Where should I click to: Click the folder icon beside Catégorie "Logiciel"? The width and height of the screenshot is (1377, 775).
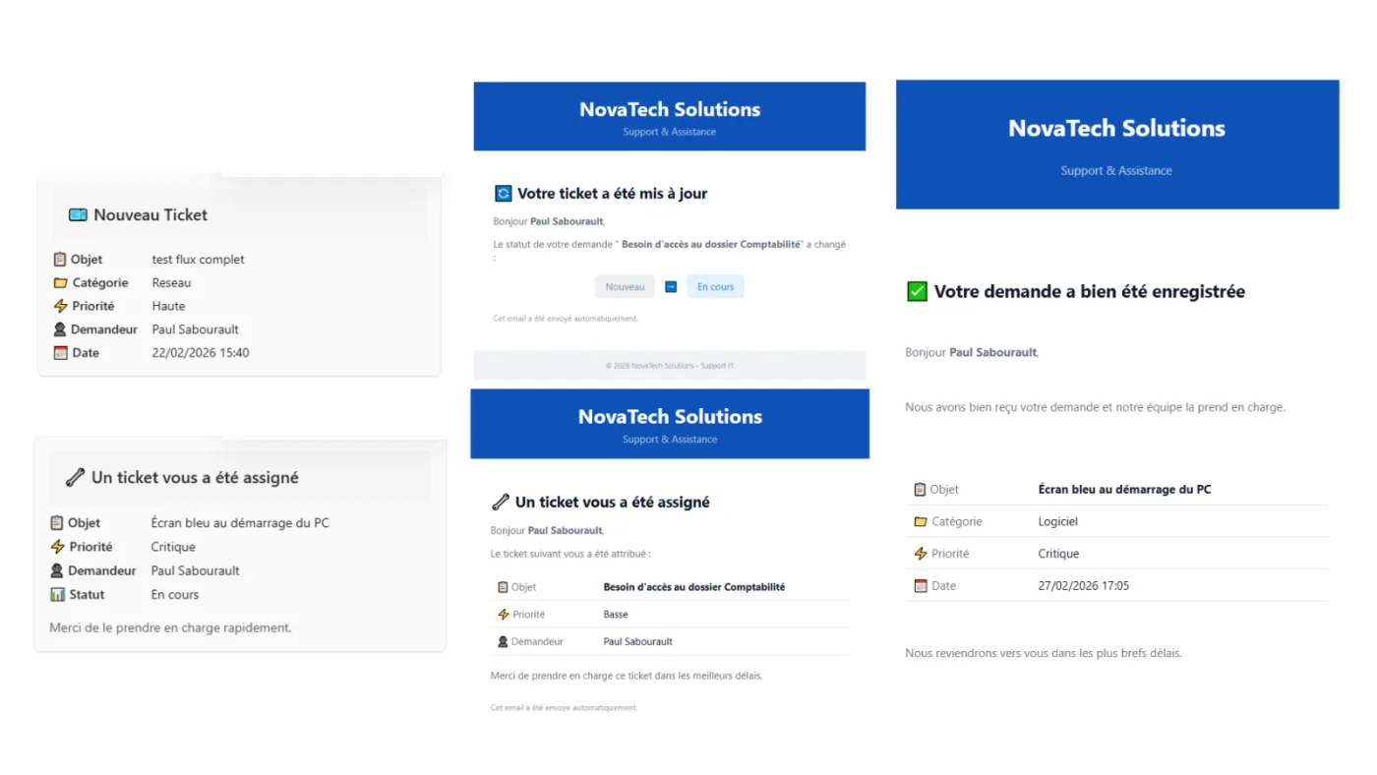(x=921, y=522)
